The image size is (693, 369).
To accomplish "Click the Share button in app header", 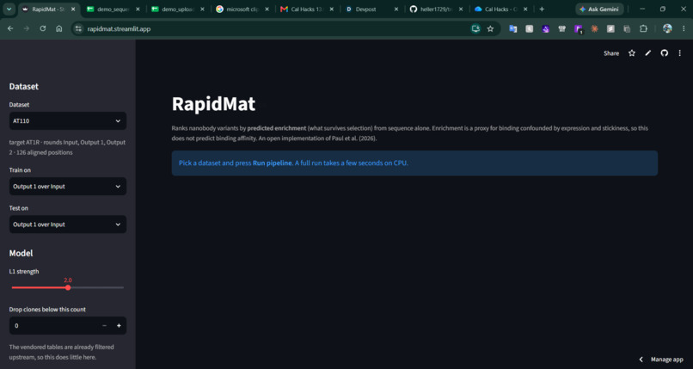I will tap(611, 53).
